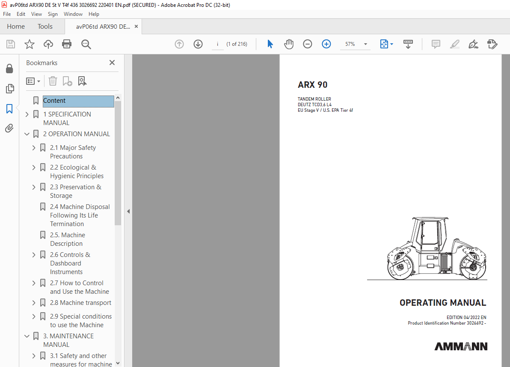Collapse 2 OPERATION MANUAL bookmark
Screen dimensions: 510x367
(x=27, y=134)
